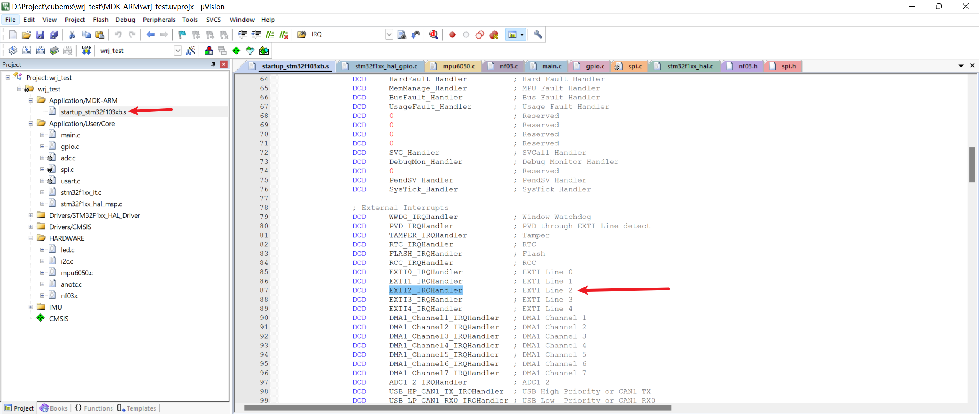Kill all breakpoints with the red dot X icon

[494, 34]
